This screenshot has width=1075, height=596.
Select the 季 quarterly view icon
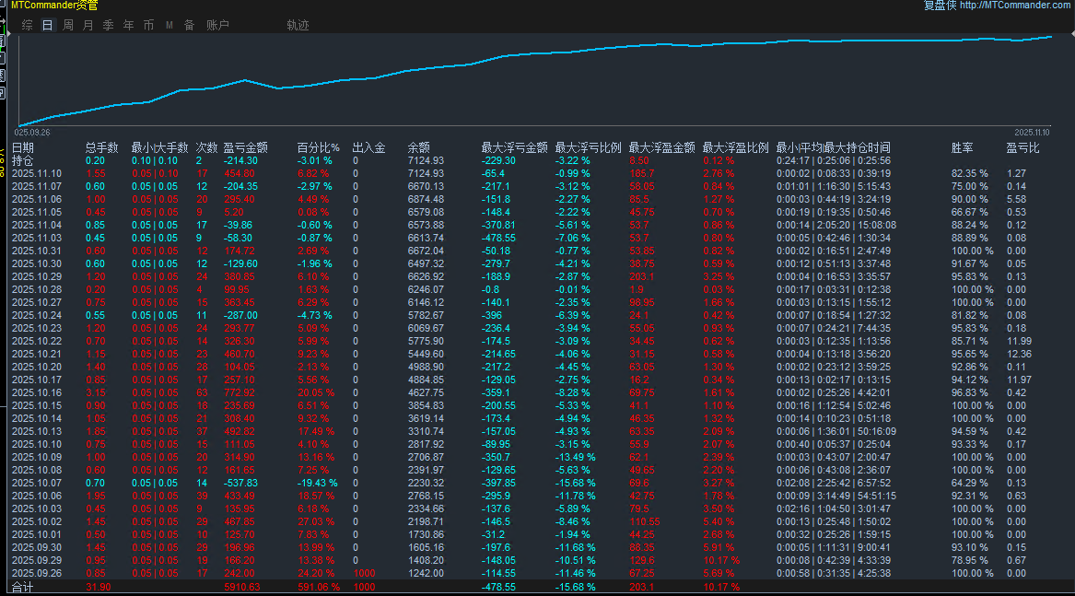click(x=108, y=25)
